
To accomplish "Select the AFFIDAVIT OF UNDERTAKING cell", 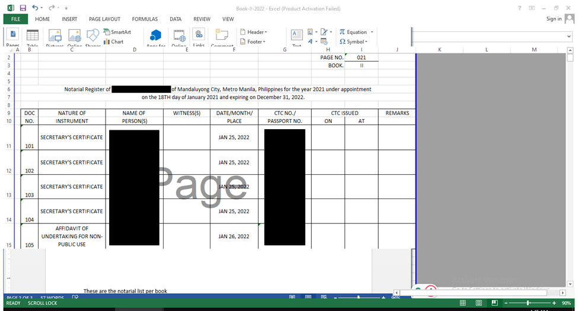I will coord(72,236).
